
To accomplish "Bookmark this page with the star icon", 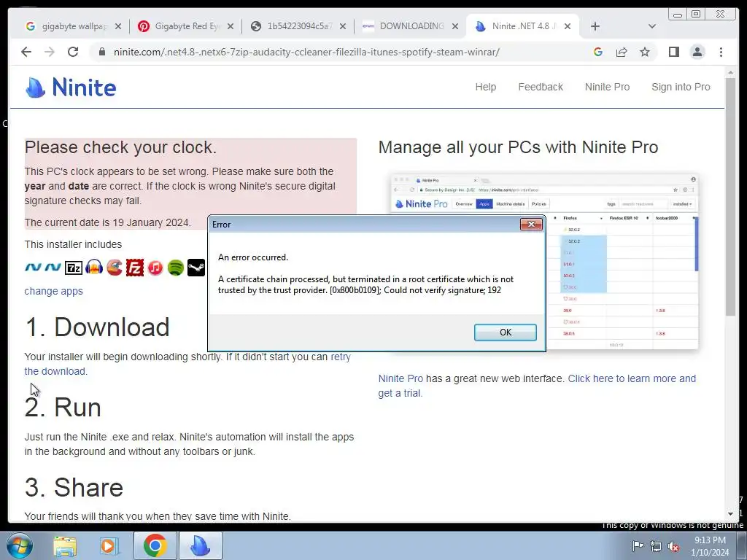I will tap(645, 52).
